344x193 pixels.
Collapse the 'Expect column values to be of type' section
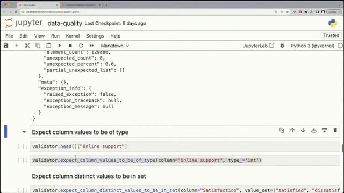(24, 132)
